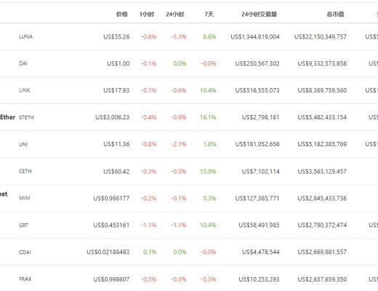
Task: Select LINK 24h volume US$516,555,073
Action: [257, 90]
